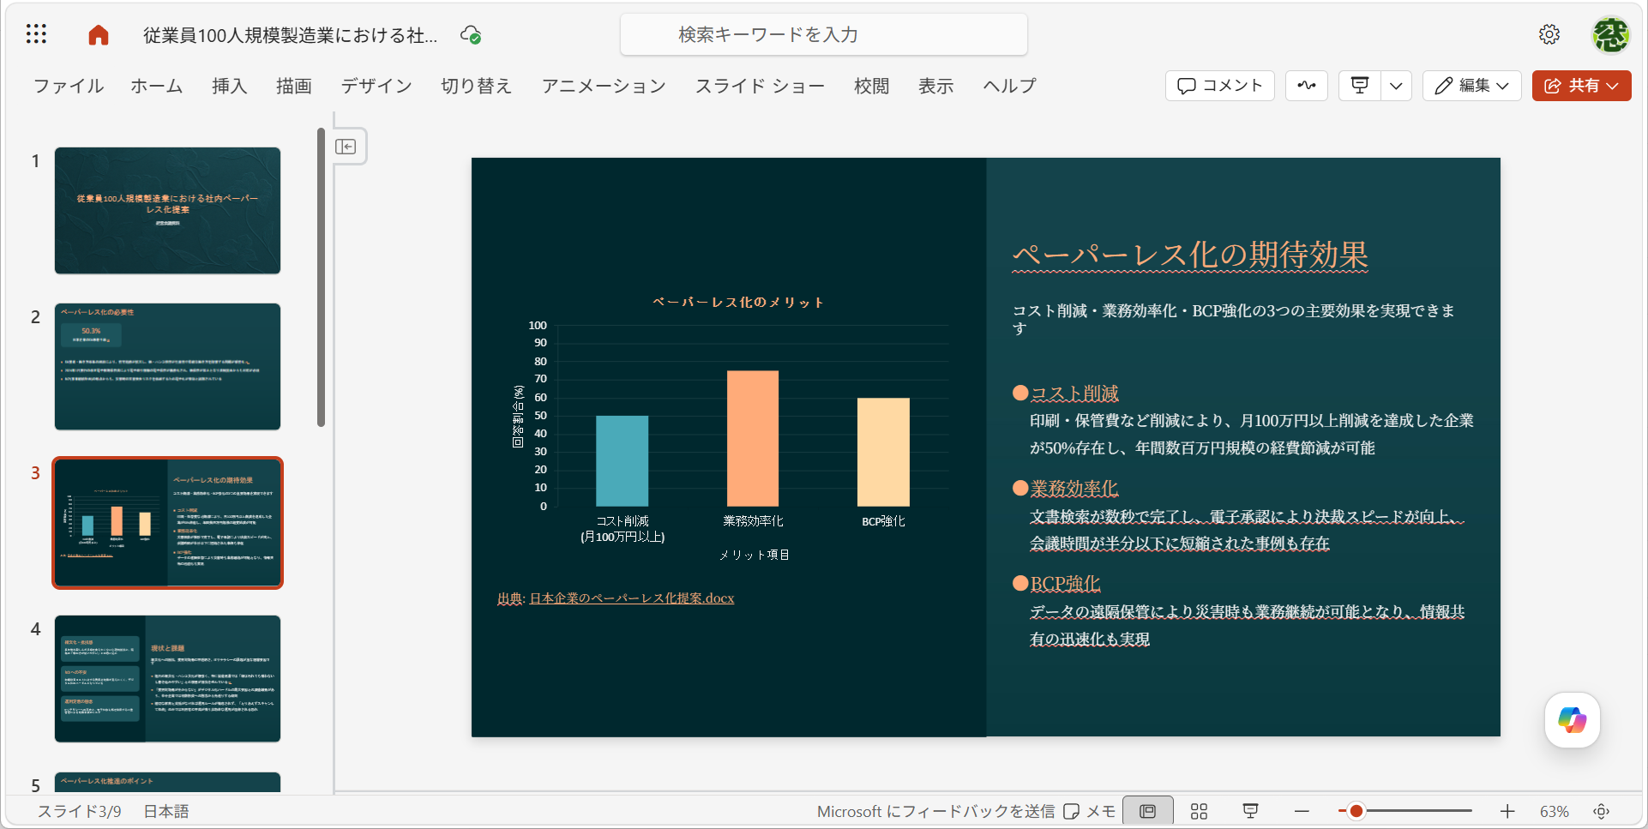The image size is (1648, 829).
Task: Start slide show from status bar
Action: [1250, 811]
